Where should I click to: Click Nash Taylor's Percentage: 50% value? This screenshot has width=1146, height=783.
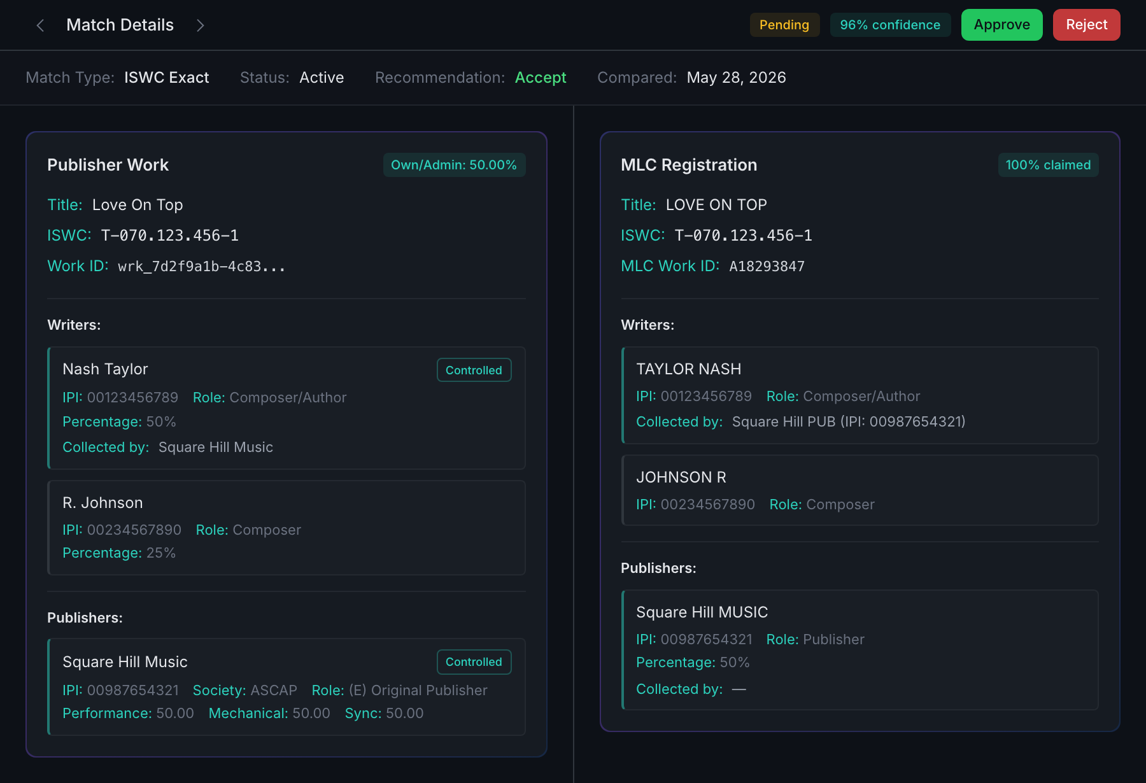161,422
